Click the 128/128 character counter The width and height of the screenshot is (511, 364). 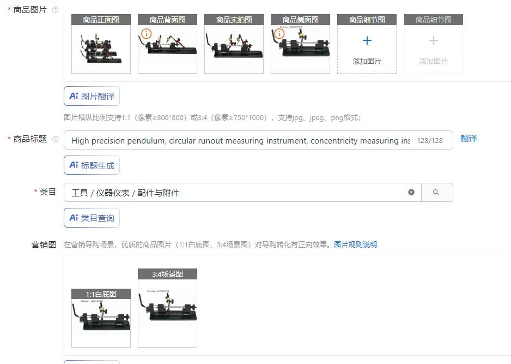[x=430, y=141]
